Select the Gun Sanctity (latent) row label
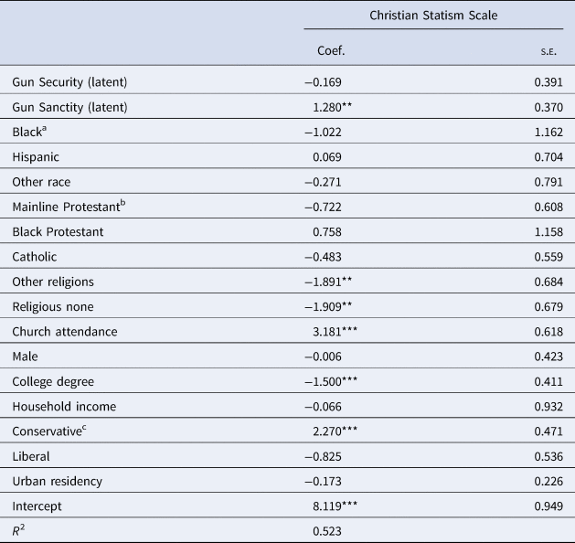The image size is (575, 543). click(69, 107)
